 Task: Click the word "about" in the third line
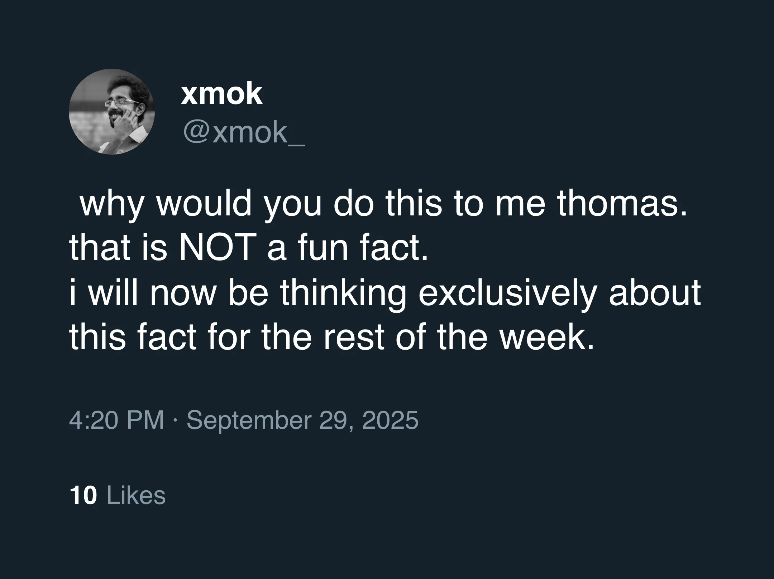tap(655, 293)
